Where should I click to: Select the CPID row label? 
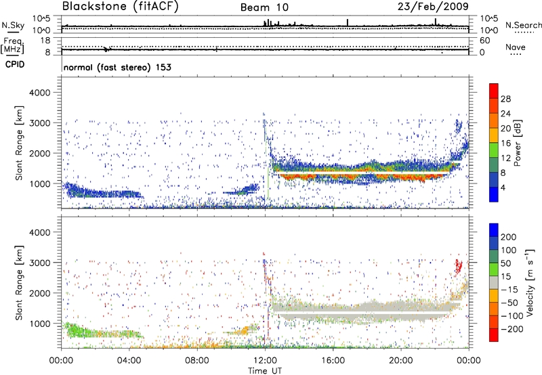click(15, 64)
